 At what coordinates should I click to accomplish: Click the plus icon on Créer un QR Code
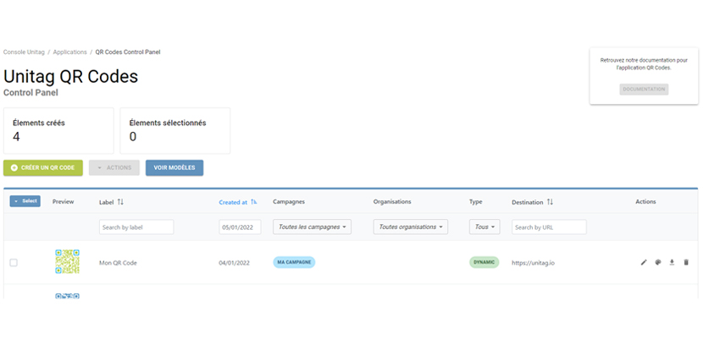coord(14,168)
